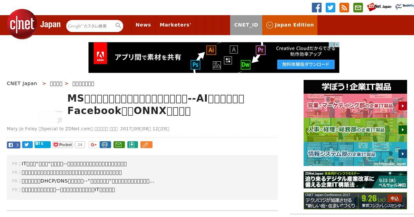Focus the Google custom search field
Image resolution: width=414 pixels, height=217 pixels.
pyautogui.click(x=91, y=26)
